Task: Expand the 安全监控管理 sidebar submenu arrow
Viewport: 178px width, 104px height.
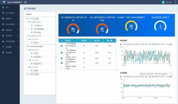Action: pyautogui.click(x=18, y=24)
